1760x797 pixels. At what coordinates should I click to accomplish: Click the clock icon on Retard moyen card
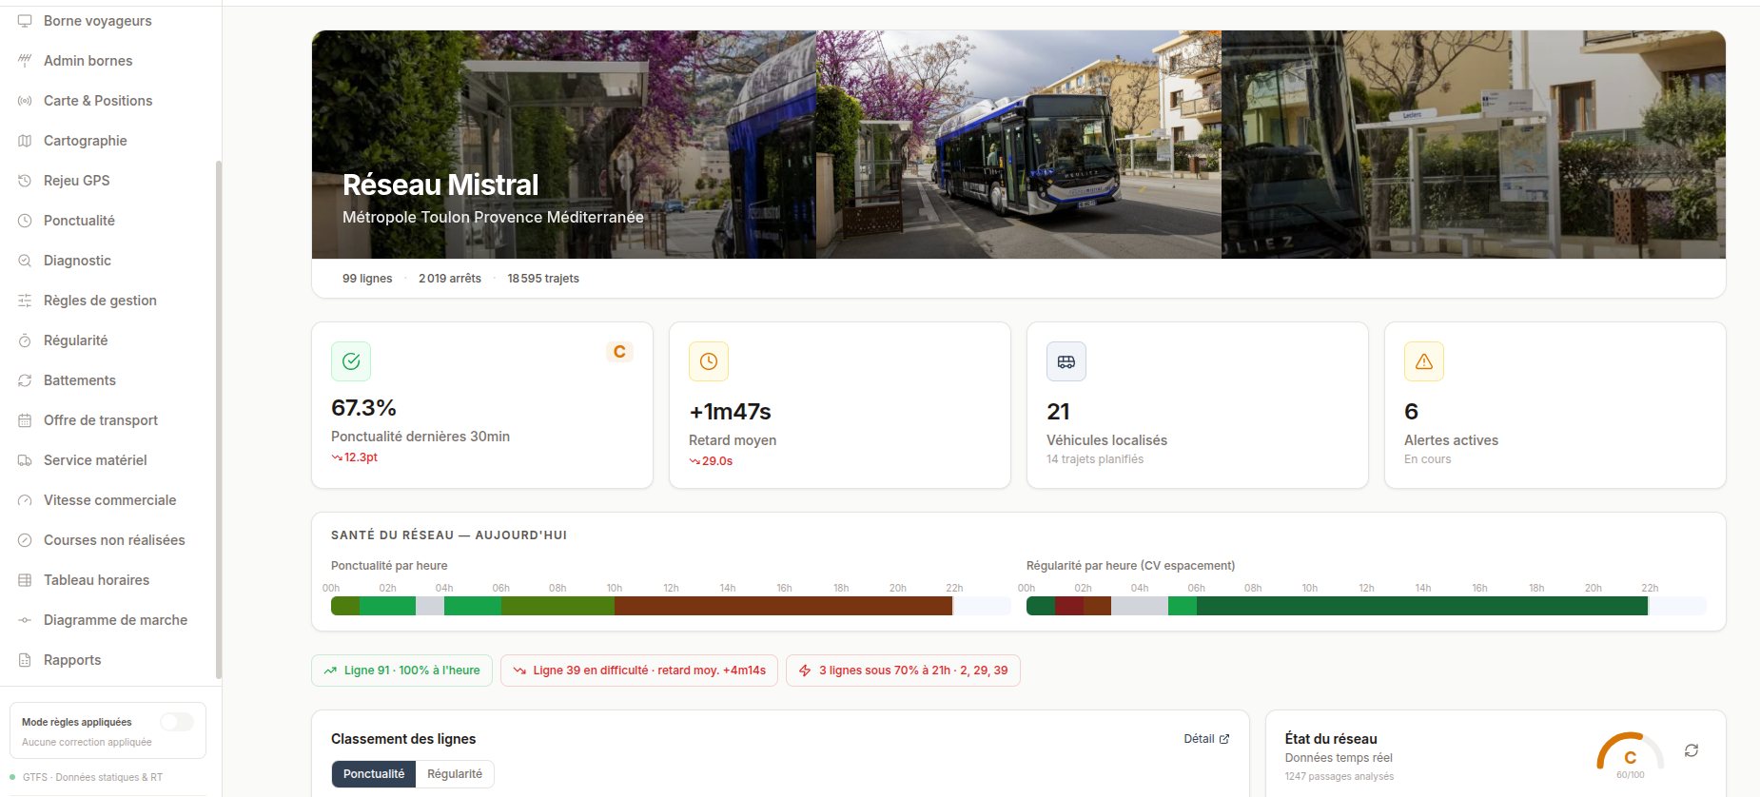coord(709,361)
